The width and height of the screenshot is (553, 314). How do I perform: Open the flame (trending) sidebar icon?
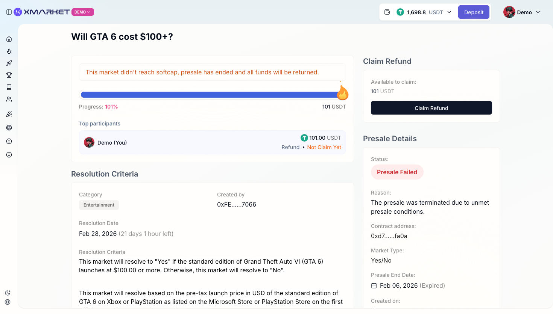coord(9,51)
